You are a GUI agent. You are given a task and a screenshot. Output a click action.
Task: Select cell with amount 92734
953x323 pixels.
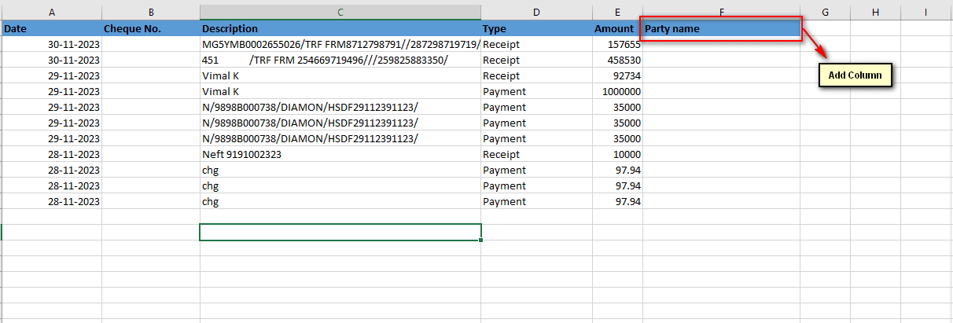click(x=616, y=75)
